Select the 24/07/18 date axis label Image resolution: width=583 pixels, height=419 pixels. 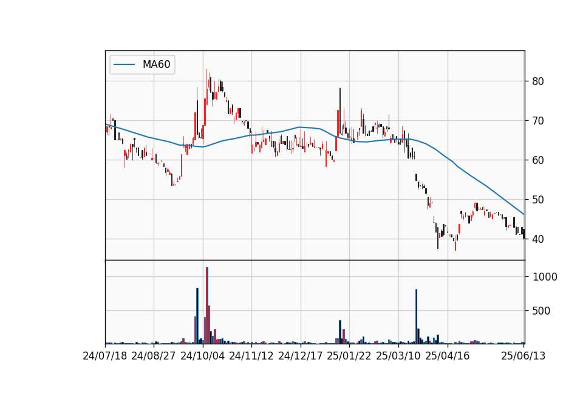coord(105,356)
